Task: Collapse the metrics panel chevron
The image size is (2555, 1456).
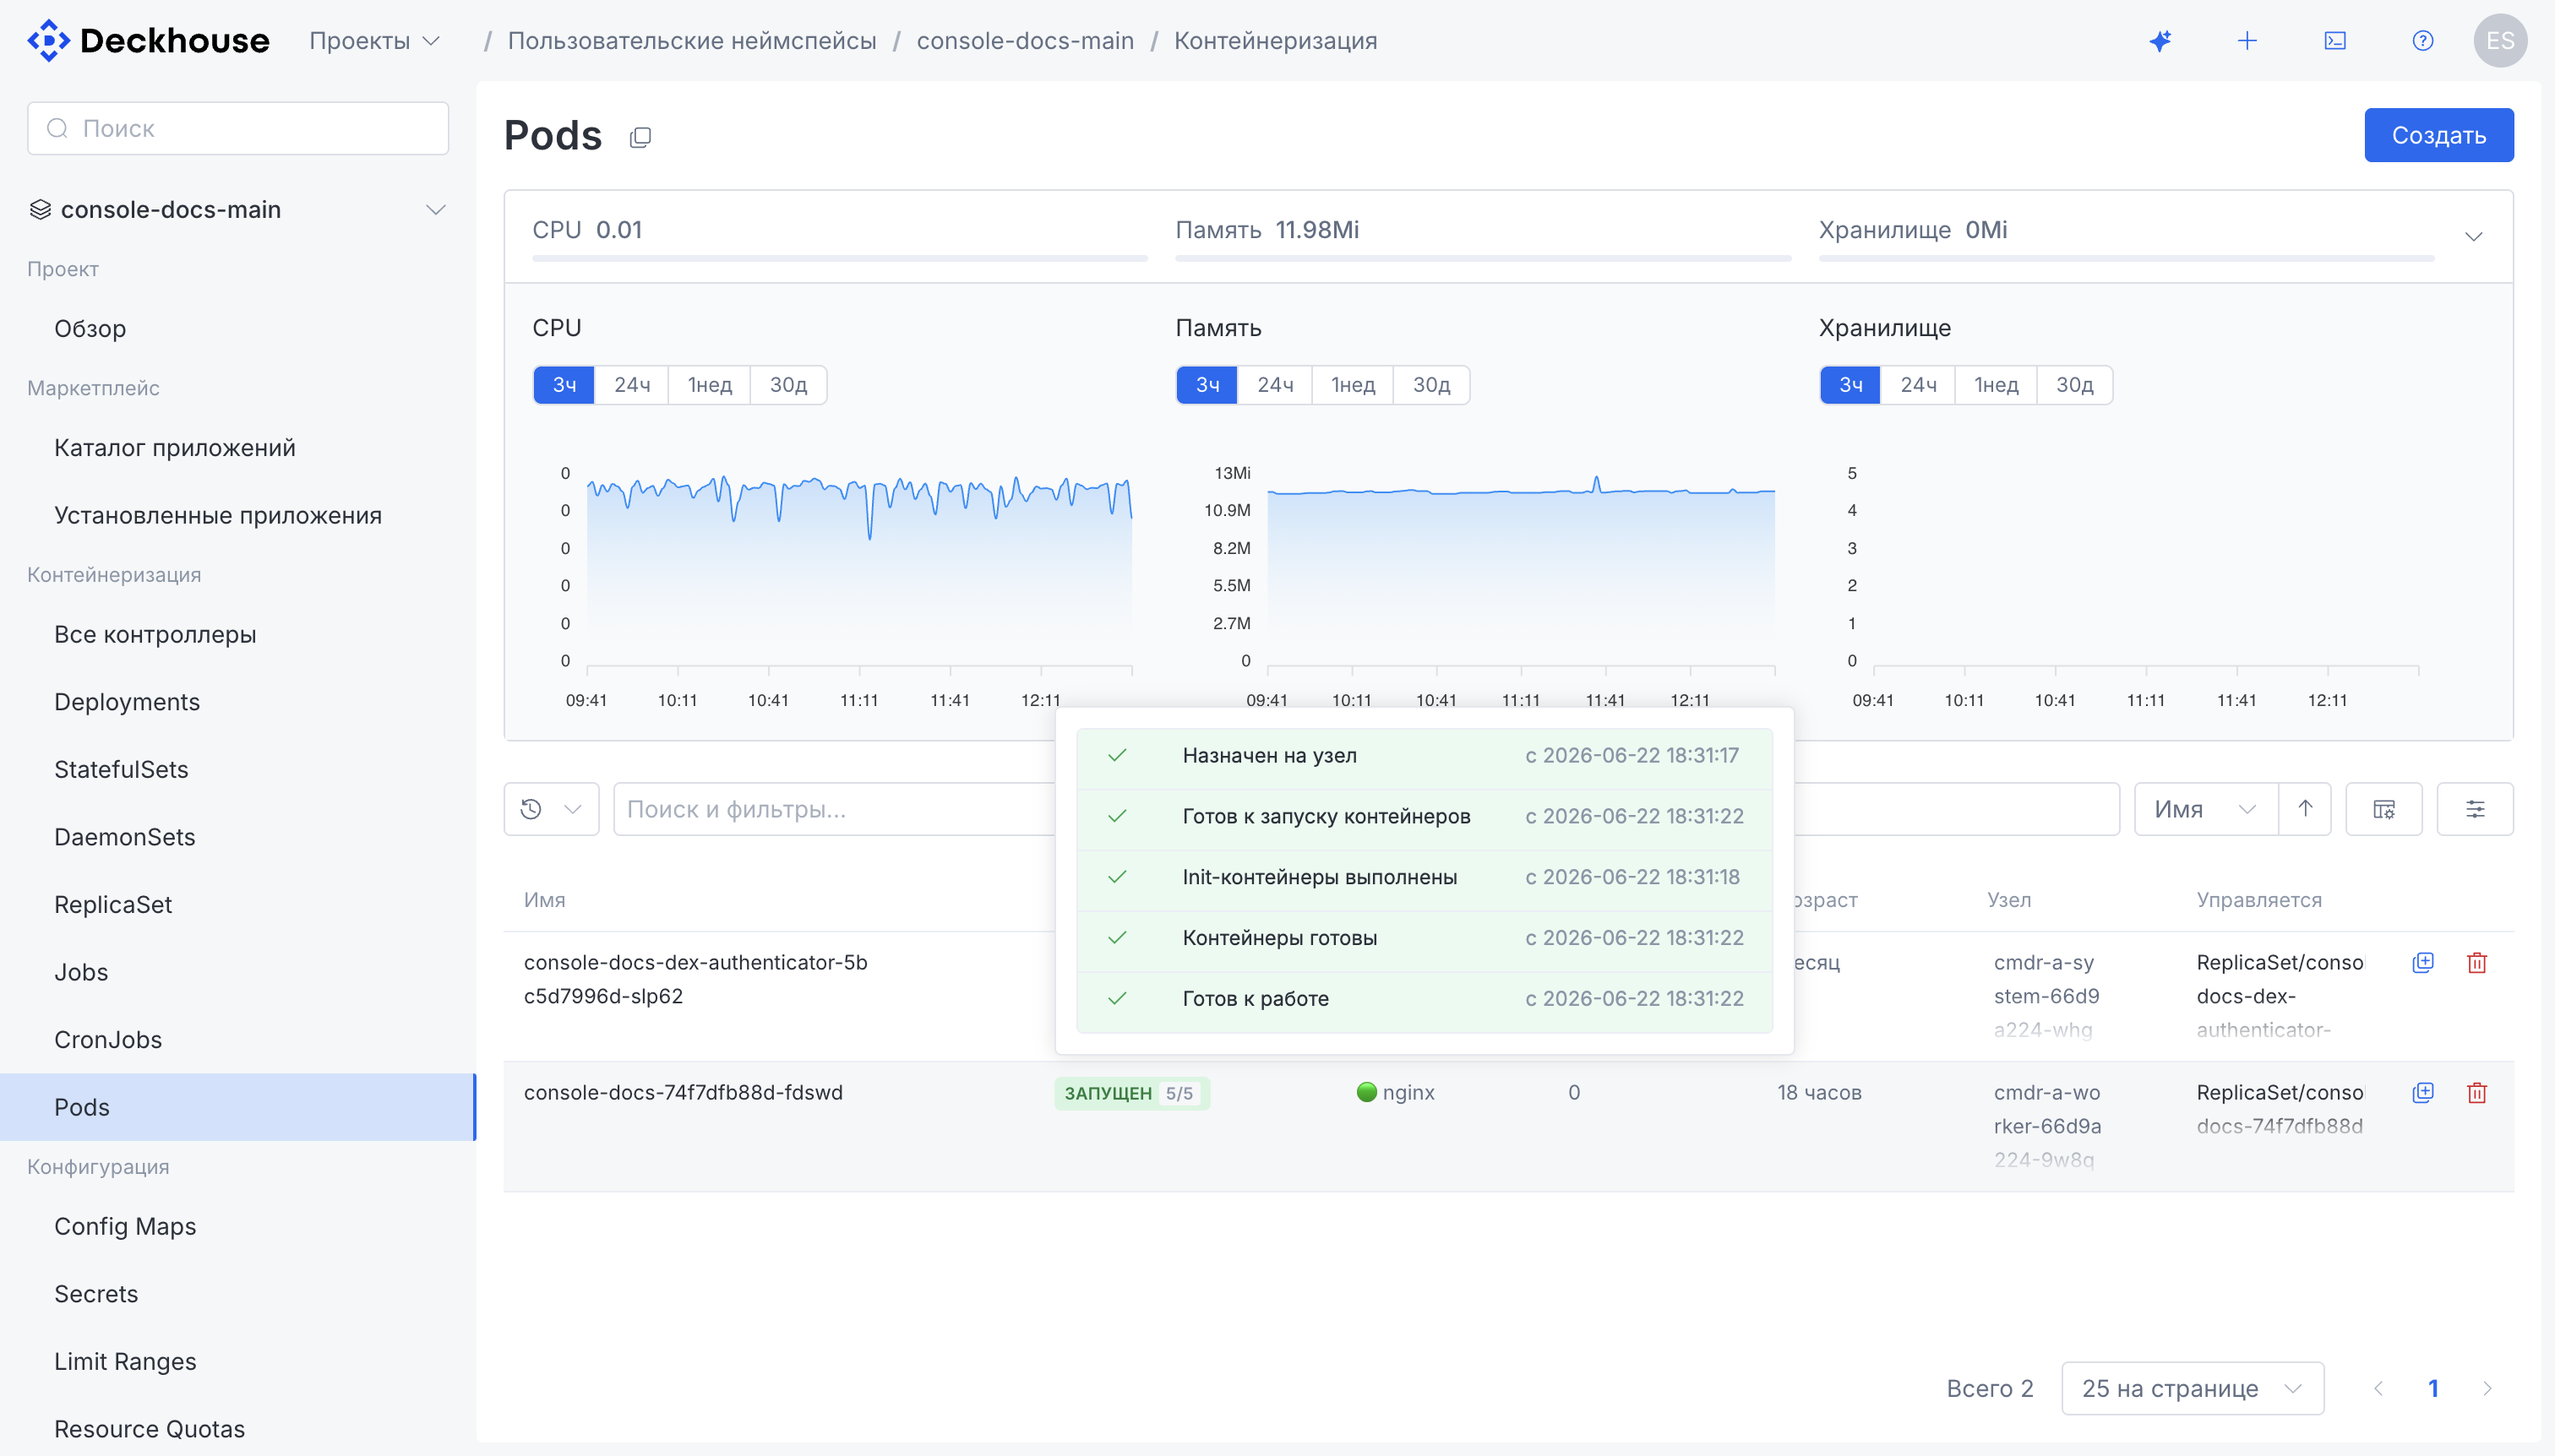Action: click(x=2473, y=237)
